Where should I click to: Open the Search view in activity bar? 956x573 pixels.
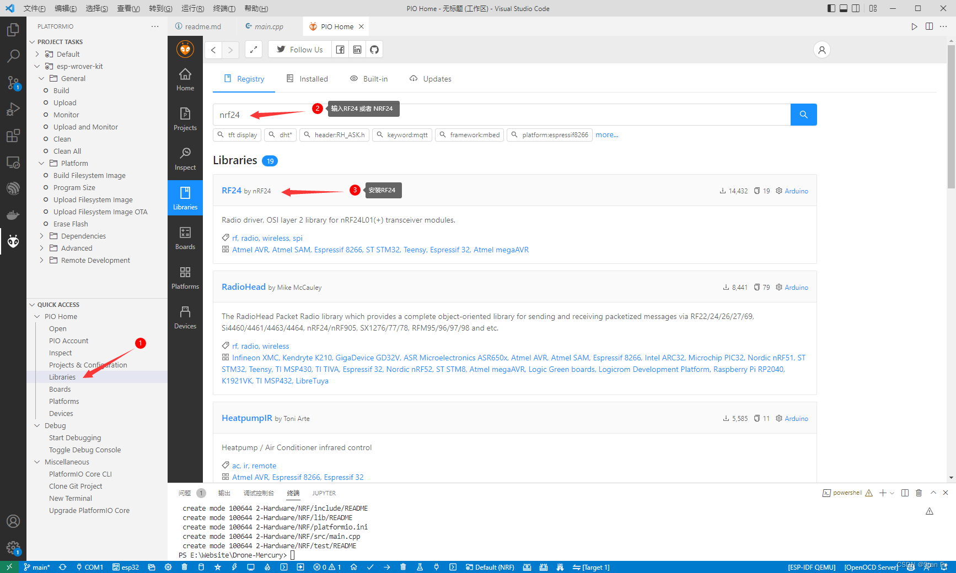(x=13, y=56)
